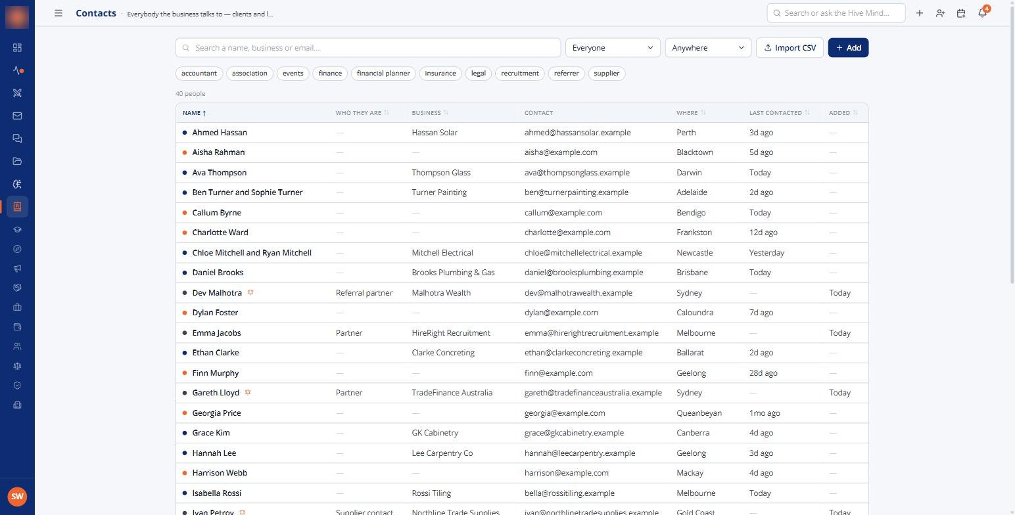The width and height of the screenshot is (1015, 515).
Task: Click the add-person icon in top bar
Action: point(940,13)
